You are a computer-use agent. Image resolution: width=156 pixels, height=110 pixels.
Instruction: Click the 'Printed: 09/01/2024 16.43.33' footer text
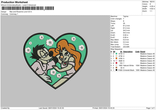[103, 108]
